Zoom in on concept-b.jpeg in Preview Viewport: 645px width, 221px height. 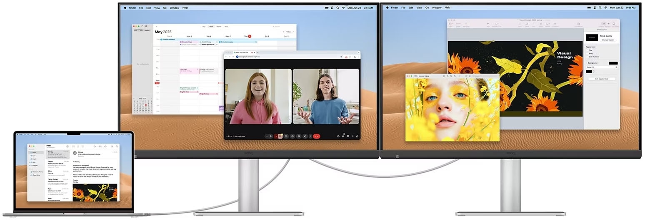(x=451, y=76)
